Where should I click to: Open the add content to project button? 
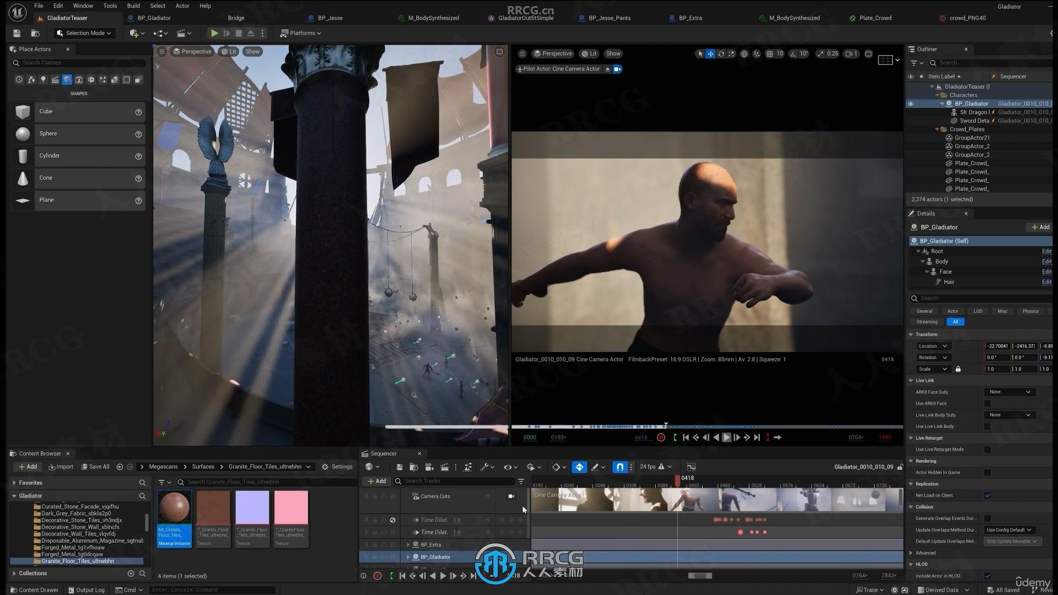click(137, 33)
